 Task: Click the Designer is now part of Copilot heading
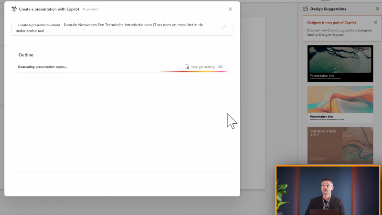click(x=331, y=22)
